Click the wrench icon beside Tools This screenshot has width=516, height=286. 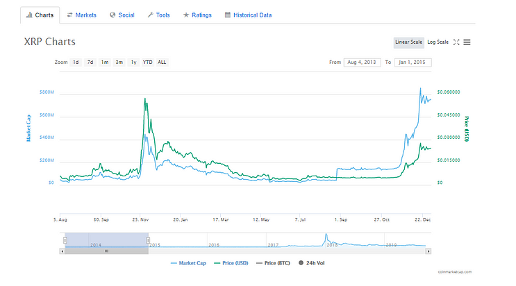pos(151,15)
